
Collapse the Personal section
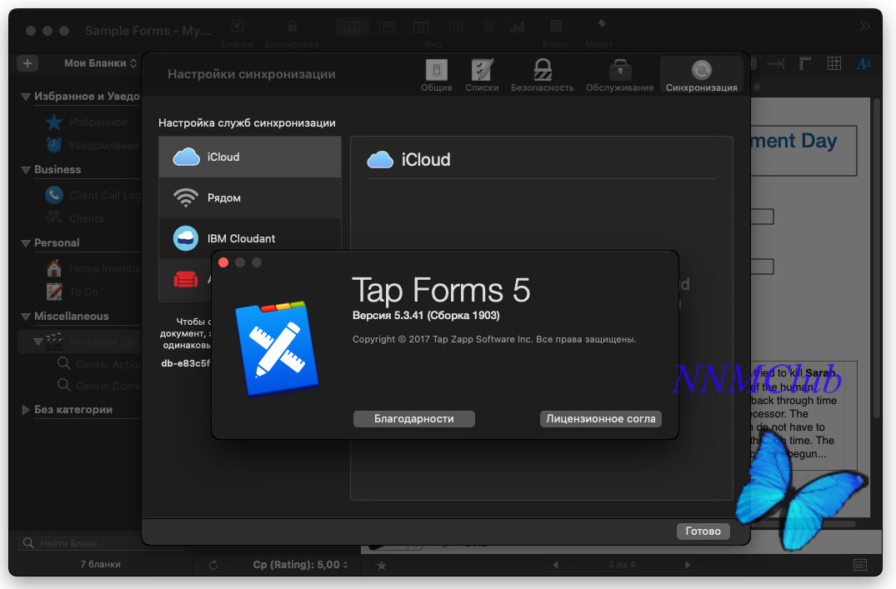click(25, 242)
